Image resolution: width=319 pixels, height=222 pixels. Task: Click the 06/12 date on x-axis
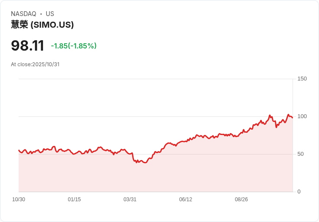[186, 199]
